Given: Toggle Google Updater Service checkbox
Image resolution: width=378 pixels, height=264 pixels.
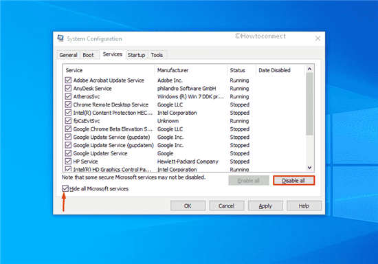Looking at the screenshot, I should click(68, 153).
